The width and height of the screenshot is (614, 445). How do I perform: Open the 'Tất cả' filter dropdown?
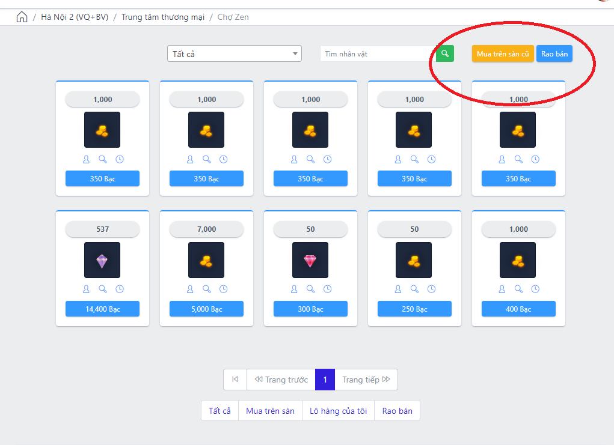click(x=234, y=54)
